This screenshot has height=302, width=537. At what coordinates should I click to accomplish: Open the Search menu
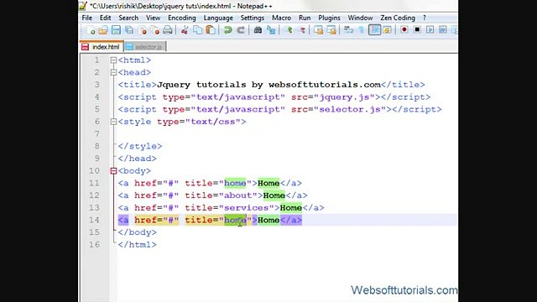coord(128,18)
